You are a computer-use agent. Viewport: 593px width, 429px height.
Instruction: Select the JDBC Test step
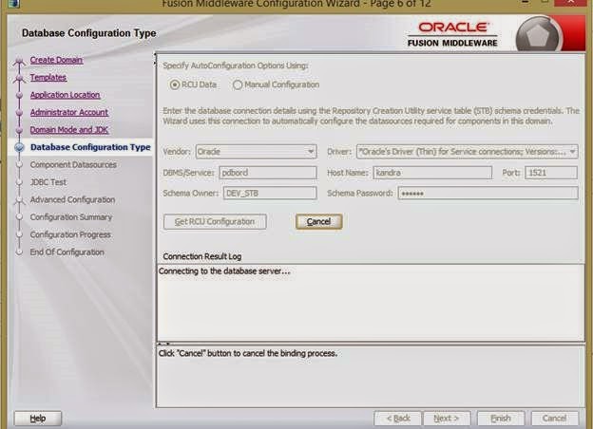click(x=48, y=182)
